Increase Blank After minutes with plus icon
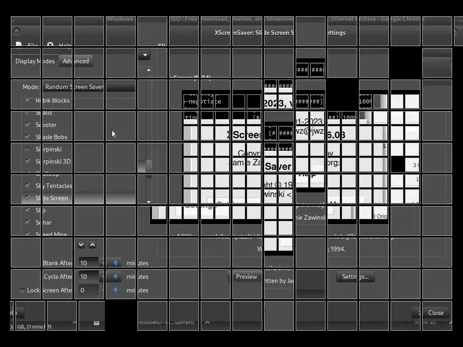Image resolution: width=463 pixels, height=347 pixels. click(116, 263)
